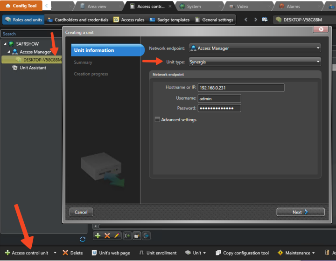This screenshot has height=261, width=336.
Task: Go back with the navigation arrow
Action: click(x=246, y=20)
